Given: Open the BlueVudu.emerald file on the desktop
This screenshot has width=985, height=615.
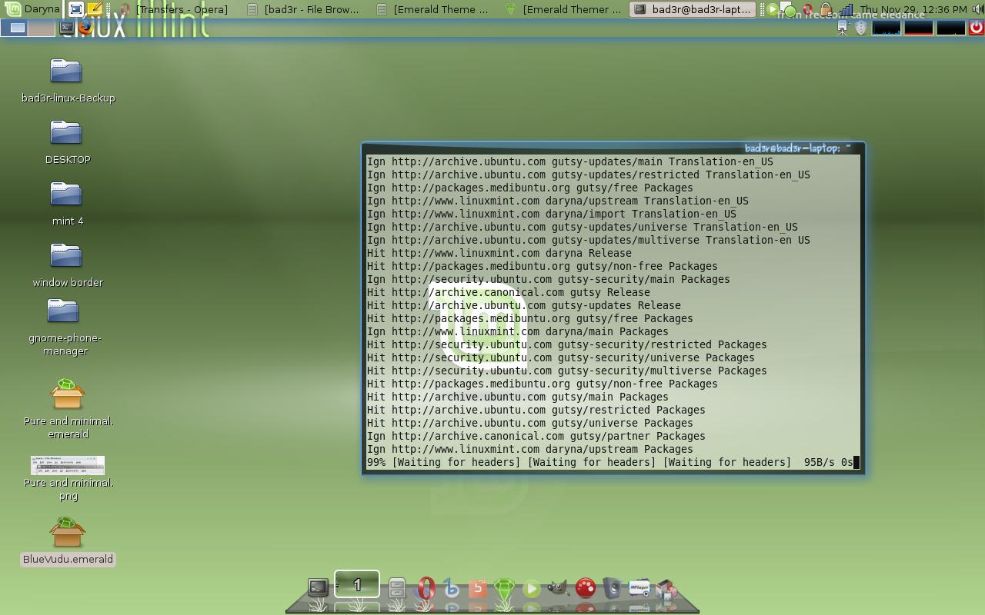Looking at the screenshot, I should pyautogui.click(x=67, y=530).
